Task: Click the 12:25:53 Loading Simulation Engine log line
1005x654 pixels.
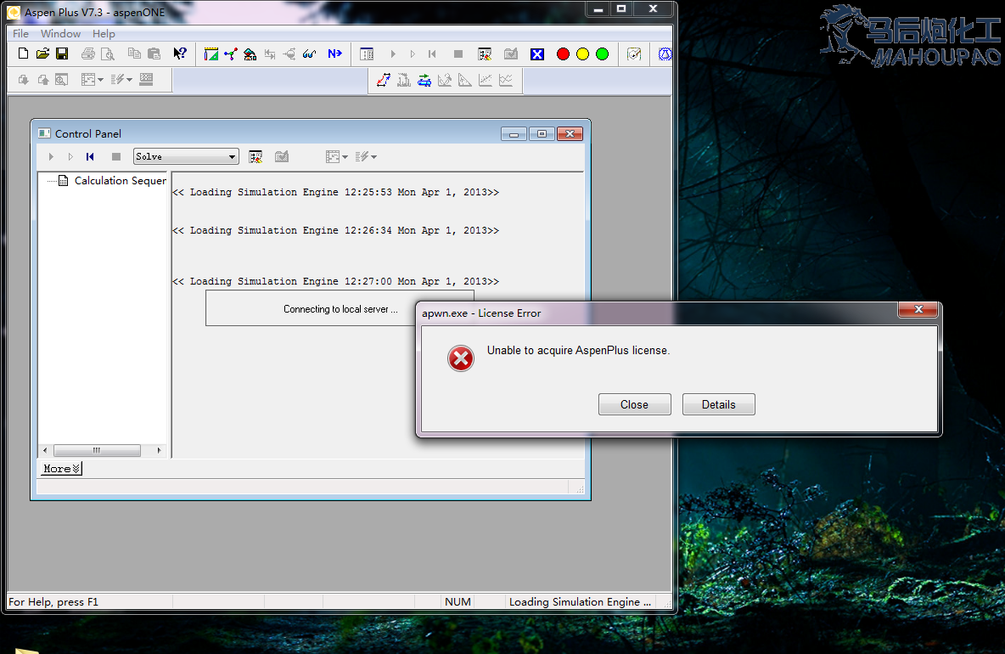Action: point(336,192)
